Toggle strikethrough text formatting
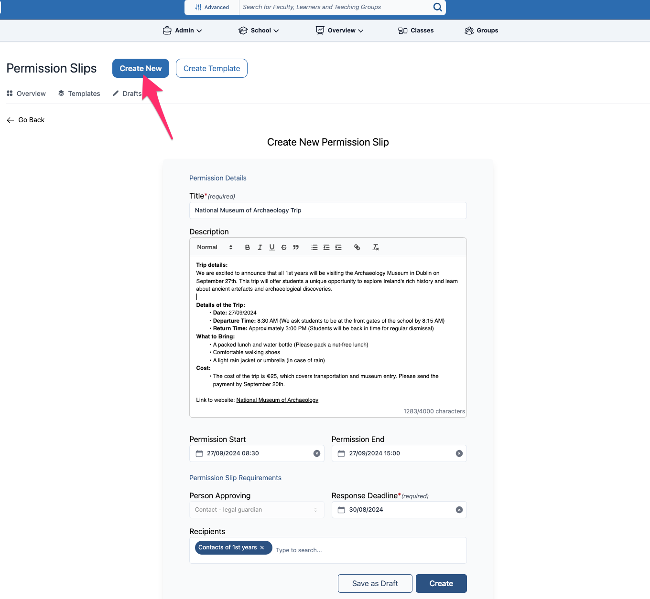The width and height of the screenshot is (650, 599). (284, 247)
